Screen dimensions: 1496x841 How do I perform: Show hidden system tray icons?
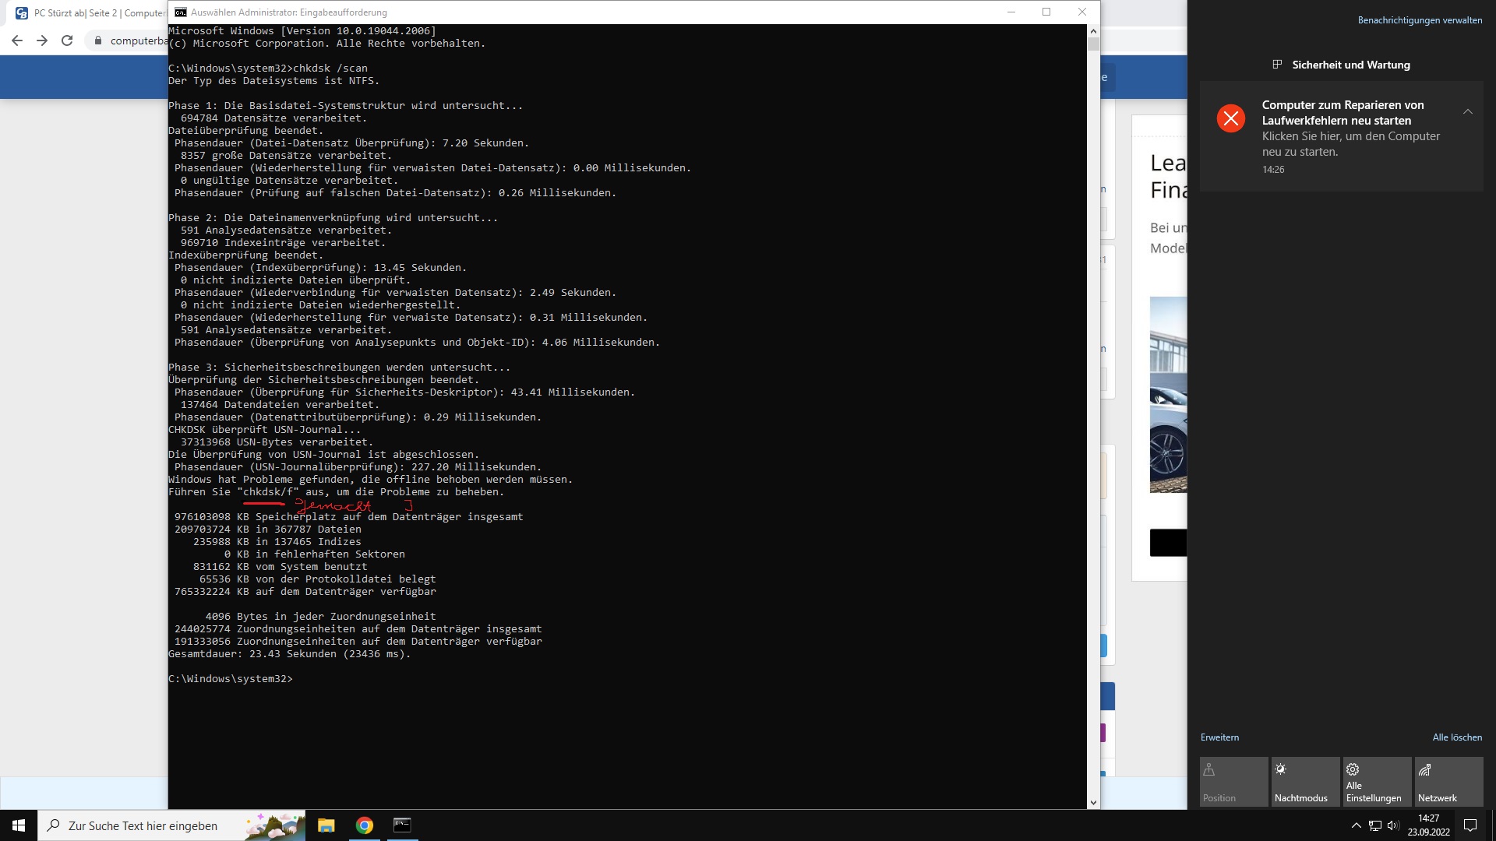(1356, 825)
